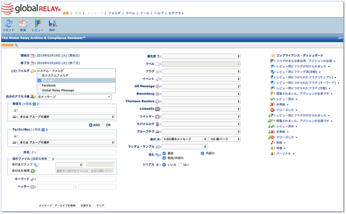Open the コンプライアンス・ダッシュボード link
The height and width of the screenshot is (214, 346).
coord(300,55)
